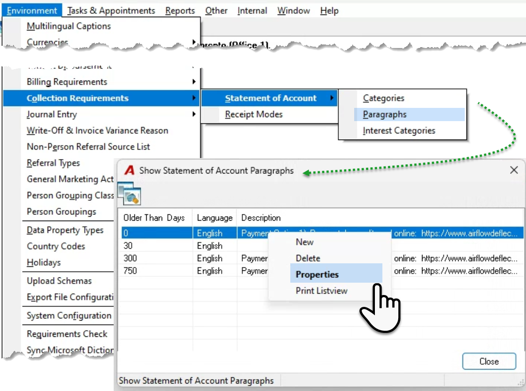Expand the Journal Entry submenu
The image size is (526, 391).
[102, 114]
